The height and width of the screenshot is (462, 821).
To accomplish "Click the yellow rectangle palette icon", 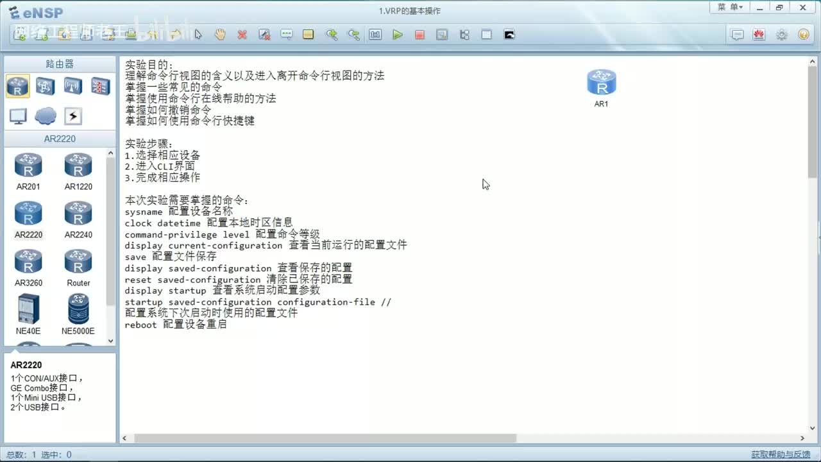I will click(x=309, y=35).
